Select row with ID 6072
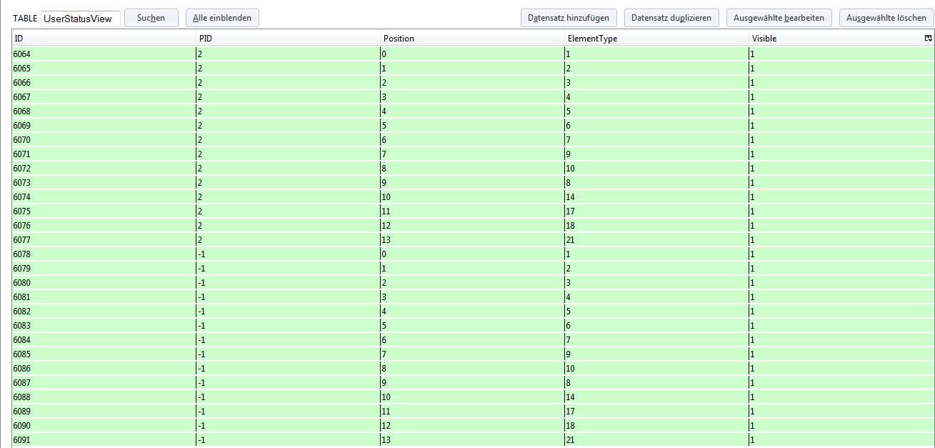 click(472, 169)
